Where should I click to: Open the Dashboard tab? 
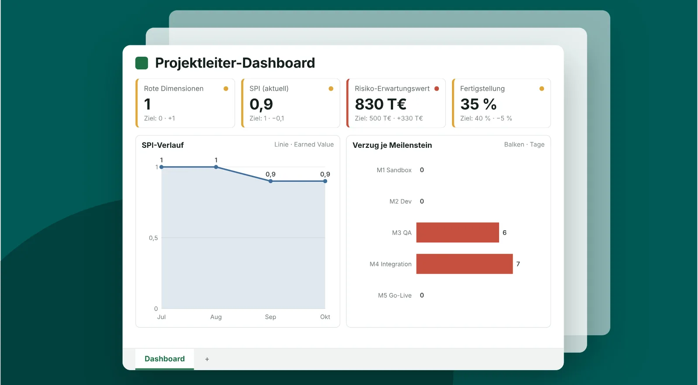tap(164, 359)
